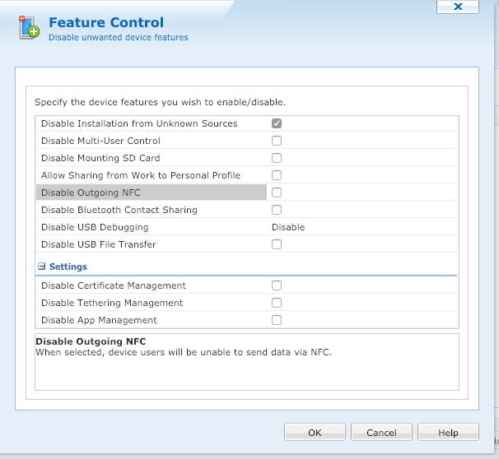Screen dimensions: 499x459
Task: Toggle Allow Sharing from Work to Personal Profile
Action: tap(277, 175)
